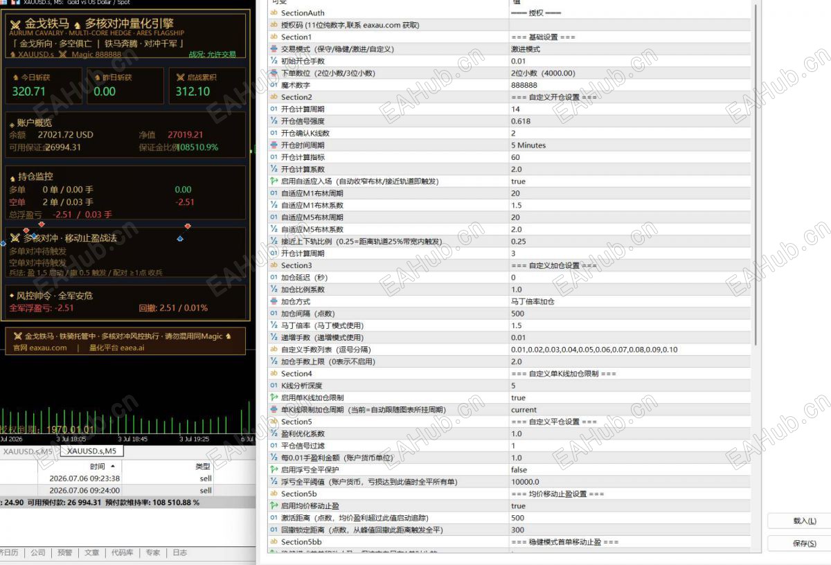Viewport: 831px width, 565px height.
Task: Click the ab icon beside SectionAuth
Action: click(274, 13)
